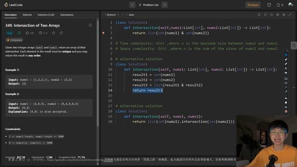Image resolution: width=297 pixels, height=167 pixels.
Task: Bookmark the code via editor toolbar icon
Action: (x=259, y=15)
